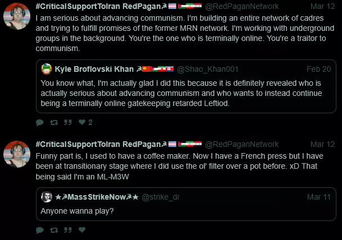Quote the post about building a cadre network
Screen dimensions: 342x240
[68, 122]
